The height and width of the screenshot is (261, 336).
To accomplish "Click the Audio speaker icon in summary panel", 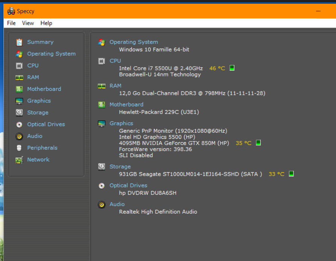I will [x=102, y=205].
